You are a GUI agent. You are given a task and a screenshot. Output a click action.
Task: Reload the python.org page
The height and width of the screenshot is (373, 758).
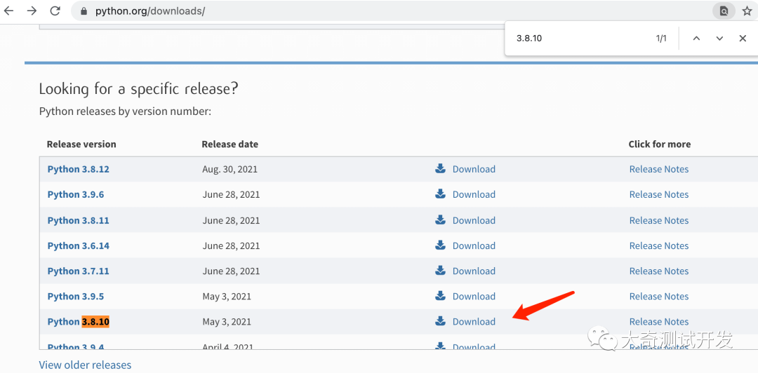pyautogui.click(x=55, y=11)
